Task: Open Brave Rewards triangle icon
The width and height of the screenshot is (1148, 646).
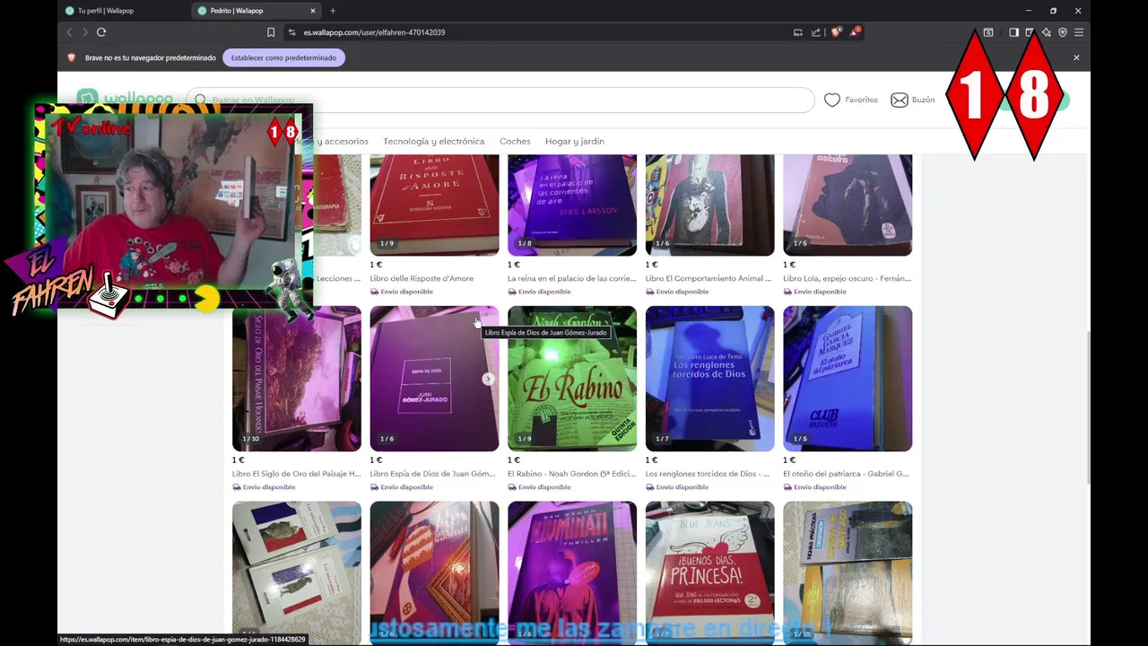Action: [855, 32]
